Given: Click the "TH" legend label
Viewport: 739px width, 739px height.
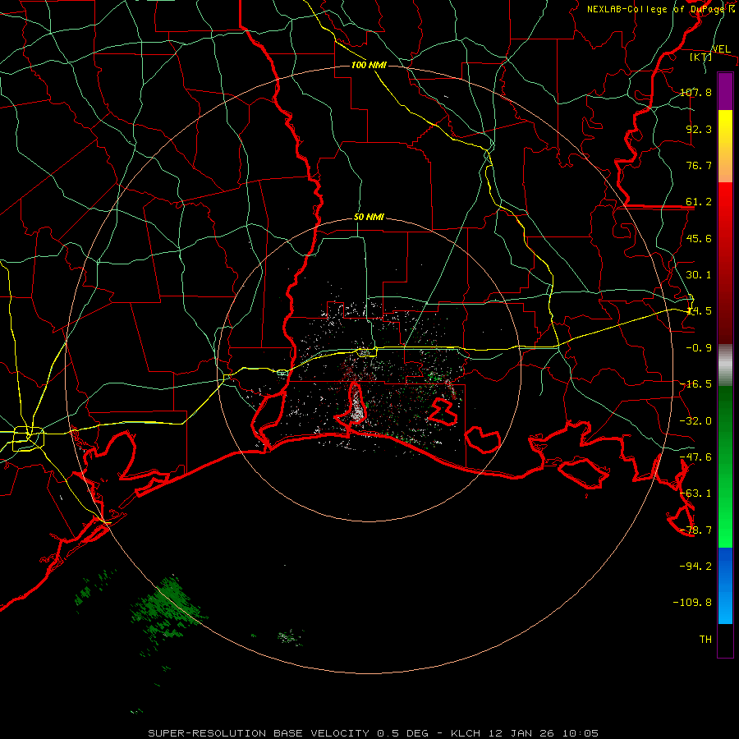Looking at the screenshot, I should pos(705,640).
